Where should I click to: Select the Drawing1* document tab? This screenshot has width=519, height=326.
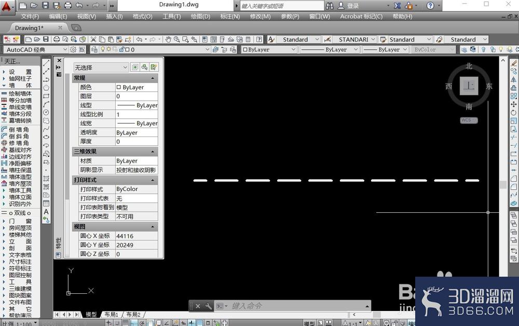point(29,28)
